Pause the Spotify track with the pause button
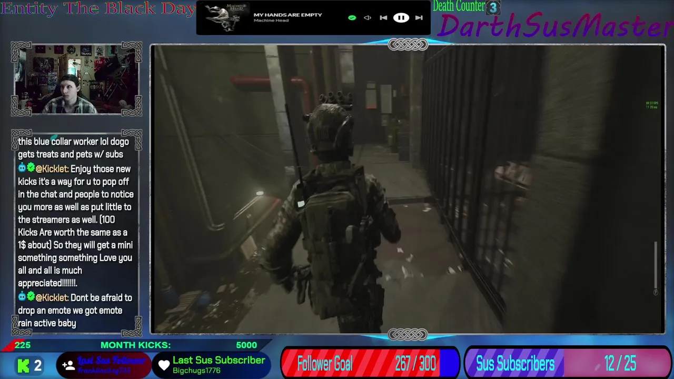Screen dimensions: 674x379 tap(401, 18)
